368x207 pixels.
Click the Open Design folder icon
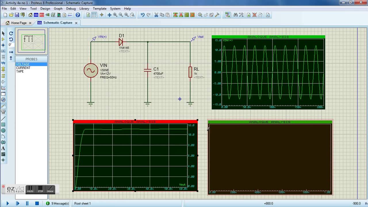coord(11,15)
